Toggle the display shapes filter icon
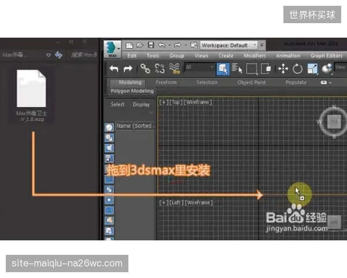This screenshot has width=347, height=278. coord(109,138)
